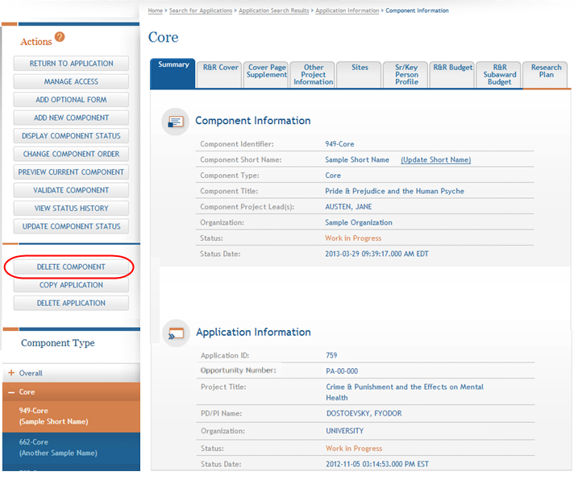Click Change Component Order button
This screenshot has height=480, width=578.
(71, 154)
